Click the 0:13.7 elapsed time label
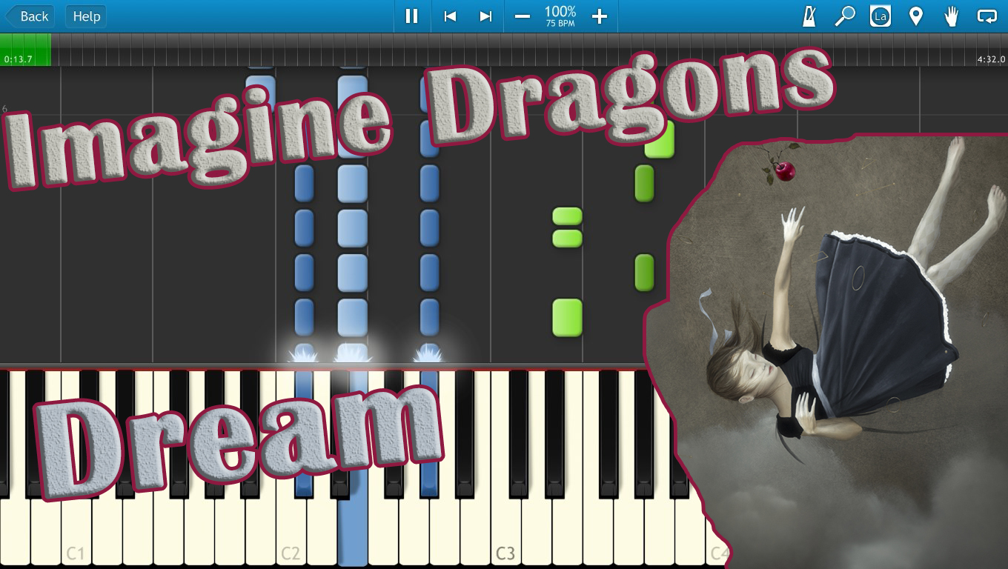Image resolution: width=1008 pixels, height=569 pixels. pyautogui.click(x=19, y=59)
